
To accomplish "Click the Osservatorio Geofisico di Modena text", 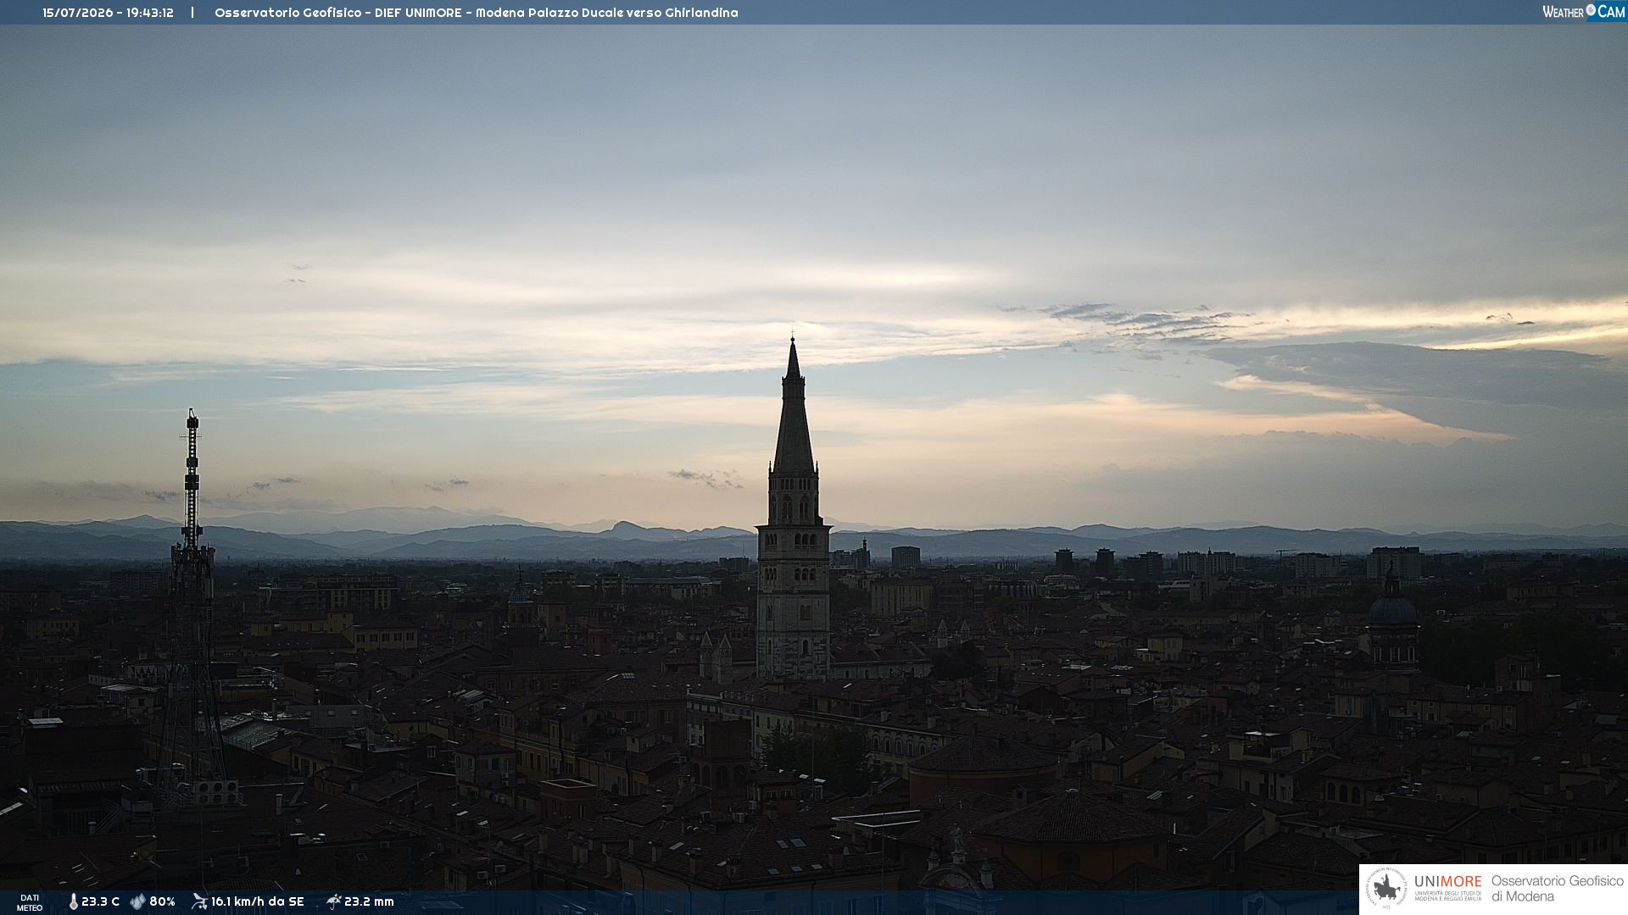I will pyautogui.click(x=1558, y=889).
